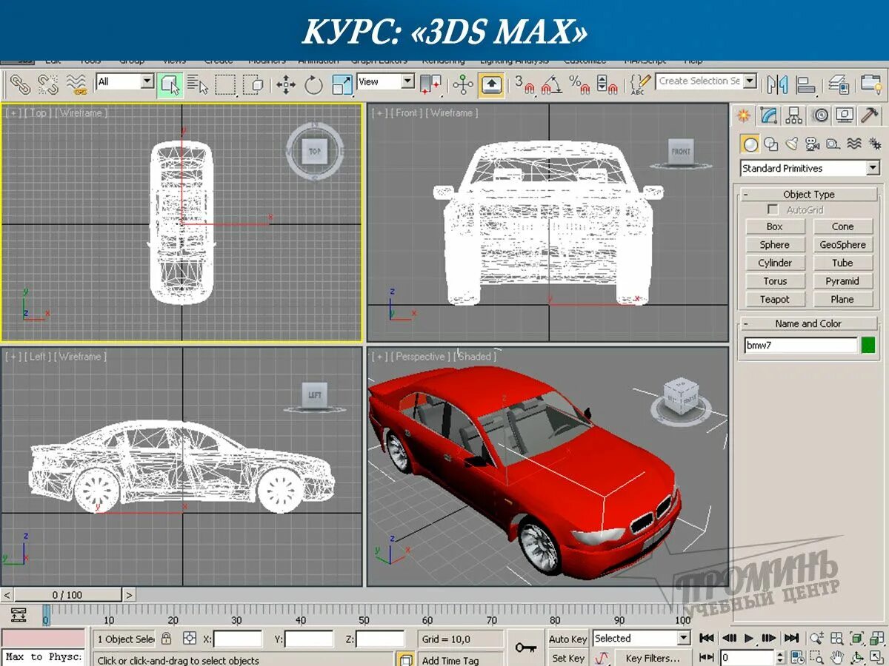
Task: Enable the AutoGrid checkbox
Action: point(773,210)
